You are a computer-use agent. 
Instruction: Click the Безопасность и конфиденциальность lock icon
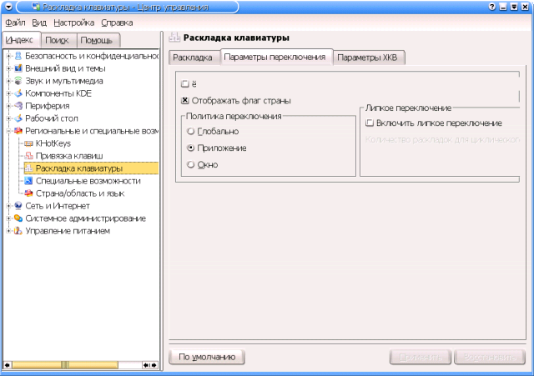pyautogui.click(x=18, y=56)
